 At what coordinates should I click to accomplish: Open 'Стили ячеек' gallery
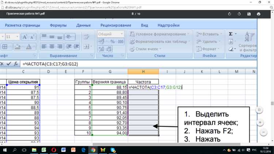point(145,49)
